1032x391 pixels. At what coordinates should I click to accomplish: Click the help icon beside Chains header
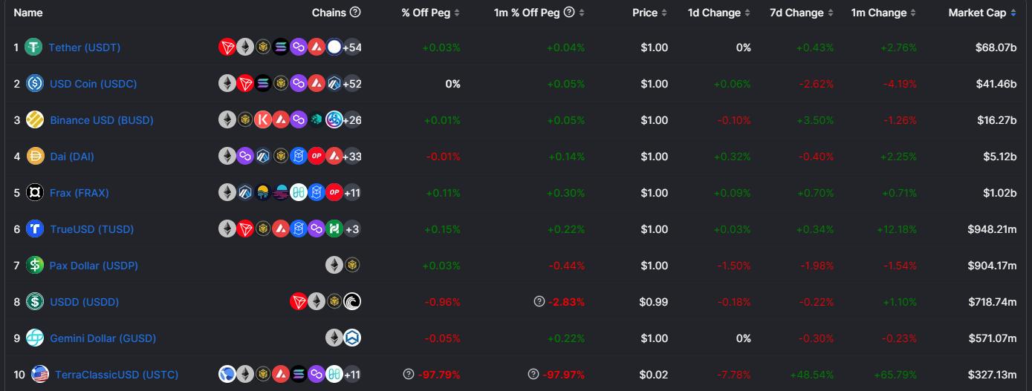point(355,13)
